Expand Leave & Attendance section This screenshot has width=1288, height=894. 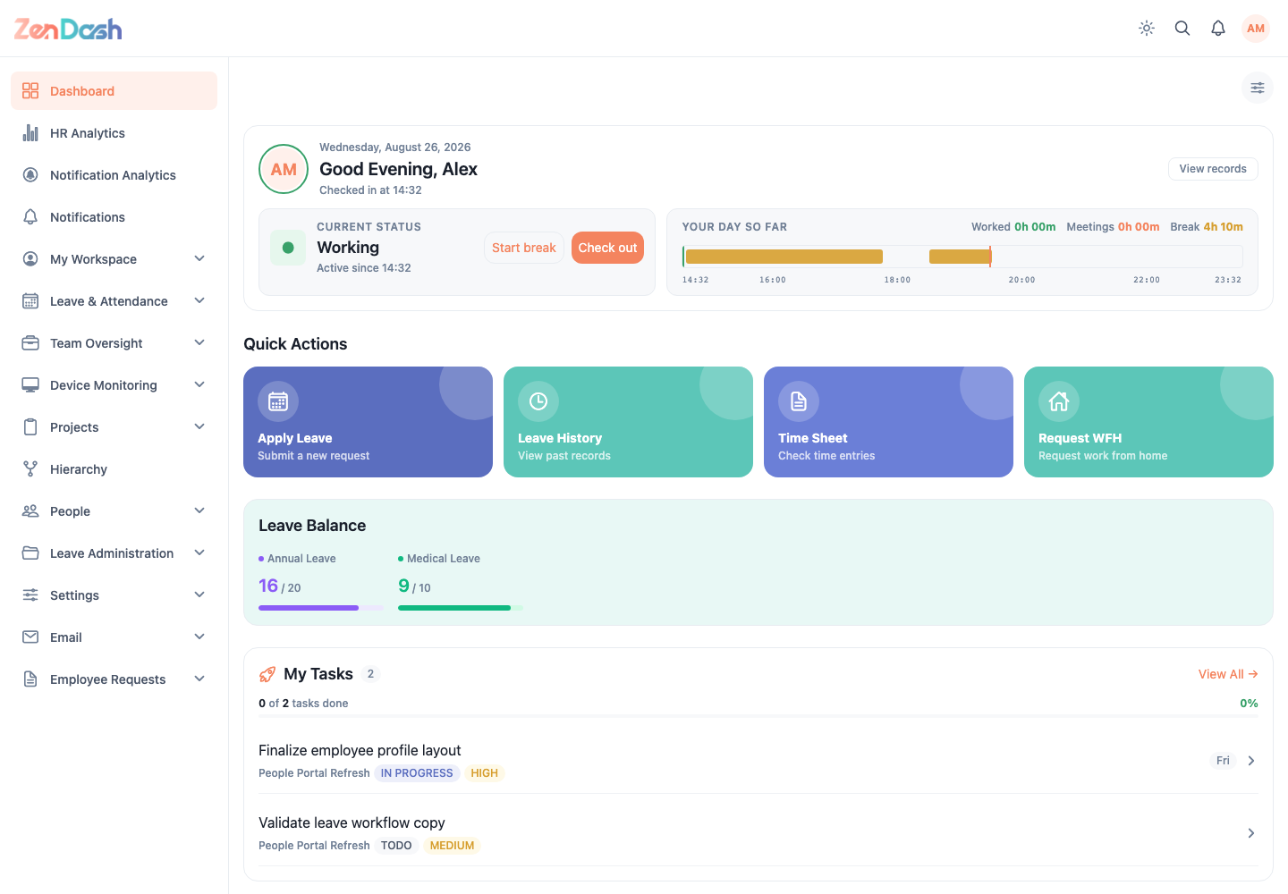[114, 301]
